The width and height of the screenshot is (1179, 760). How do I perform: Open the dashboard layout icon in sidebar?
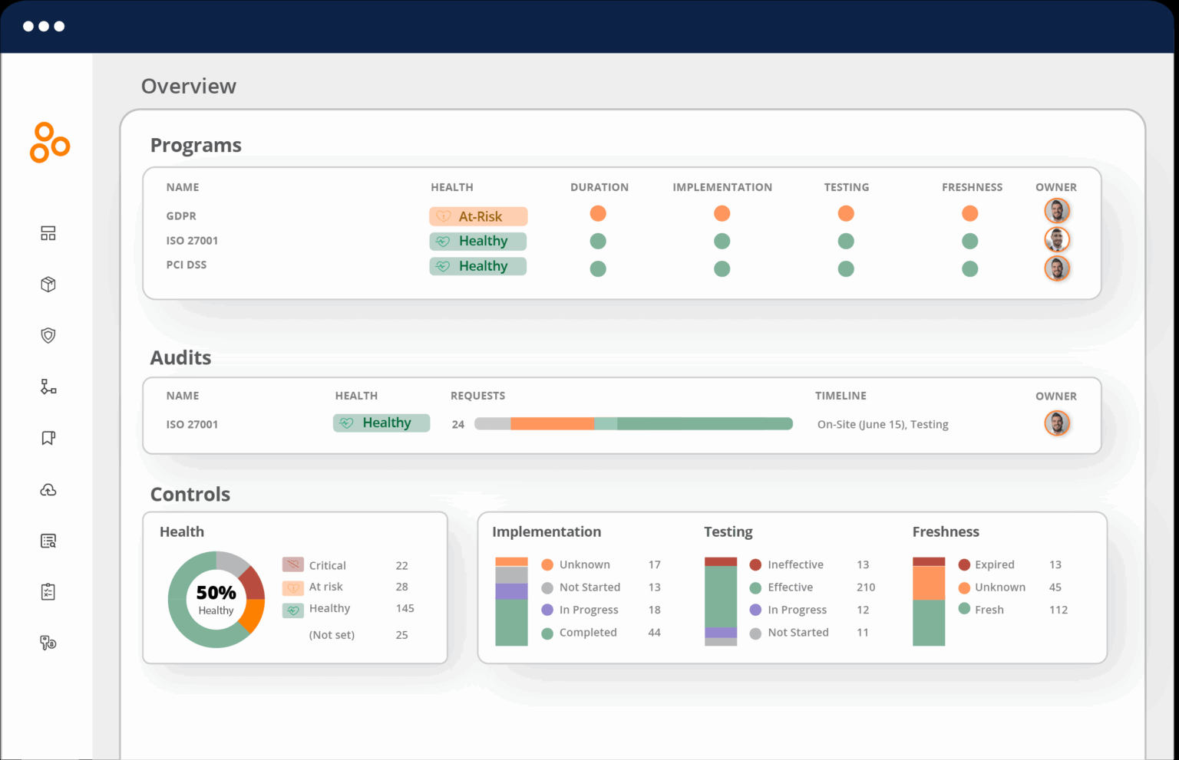click(48, 233)
